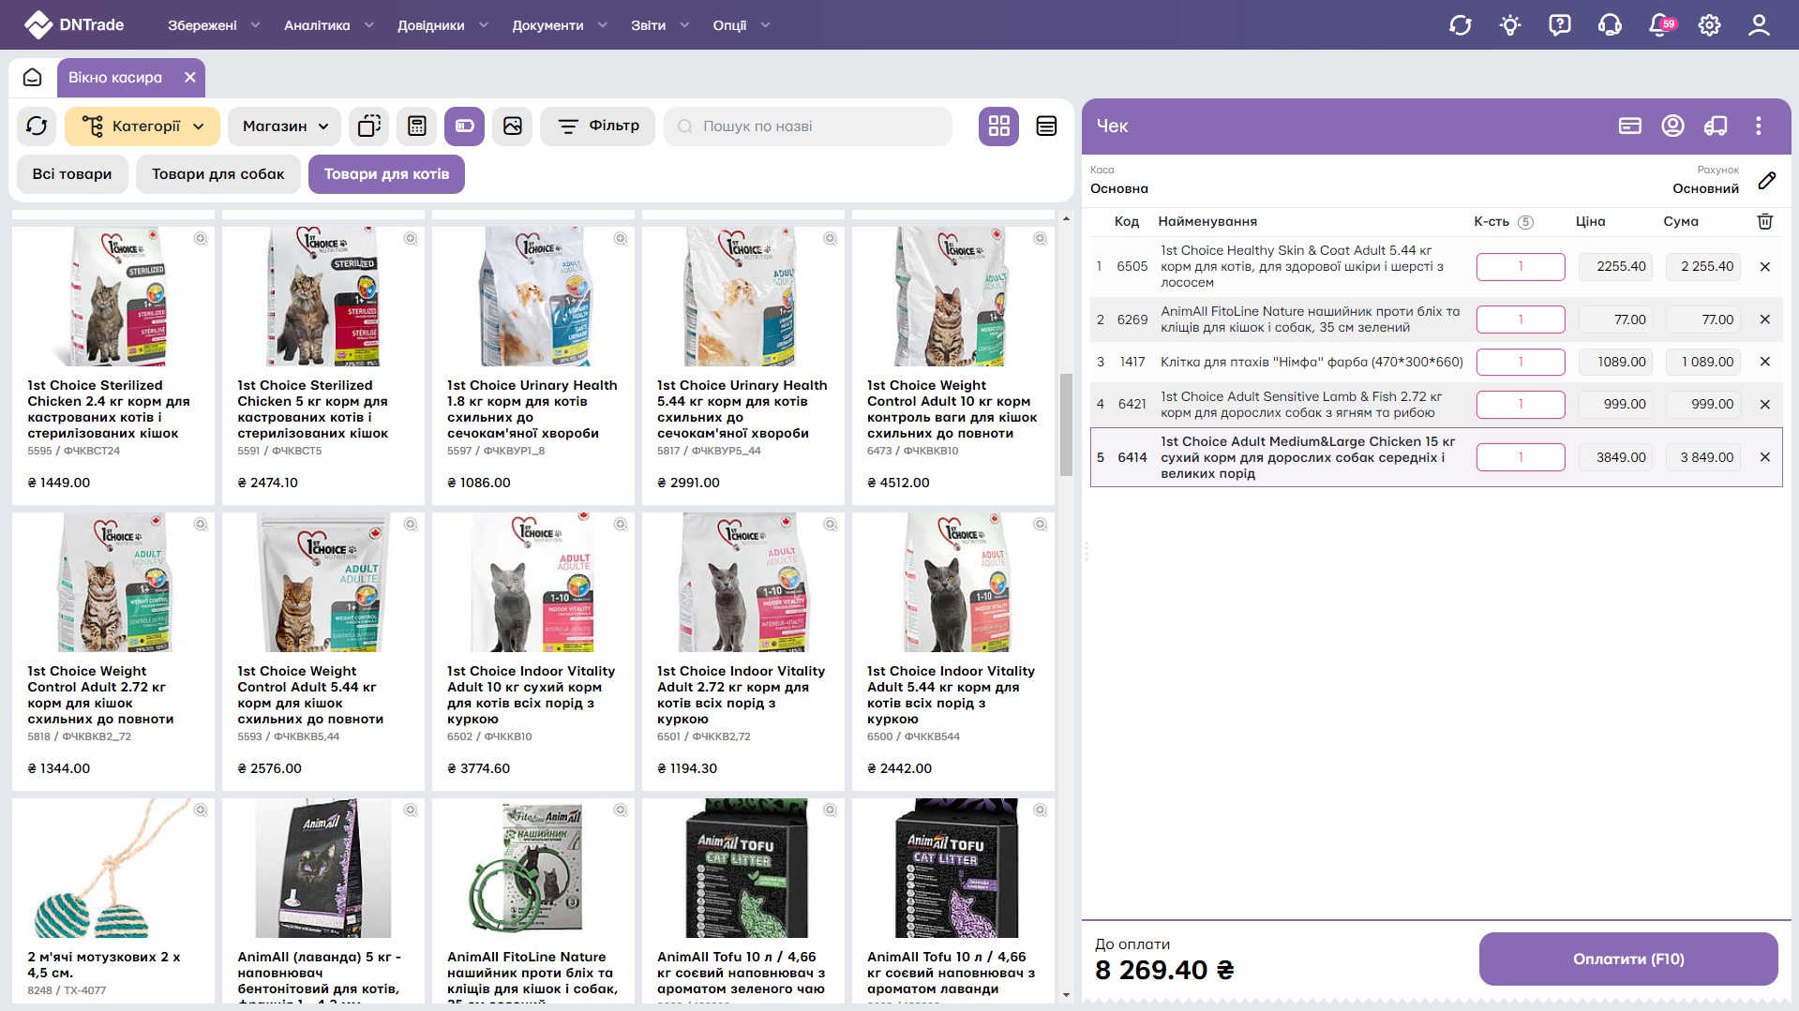Select customer icon in Чек header
The width and height of the screenshot is (1799, 1011).
click(x=1672, y=126)
